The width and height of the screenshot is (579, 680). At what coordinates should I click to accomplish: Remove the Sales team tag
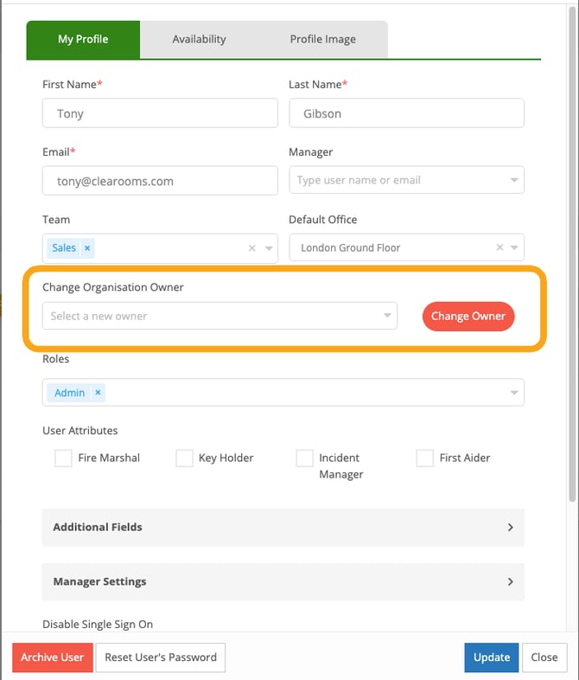[87, 248]
